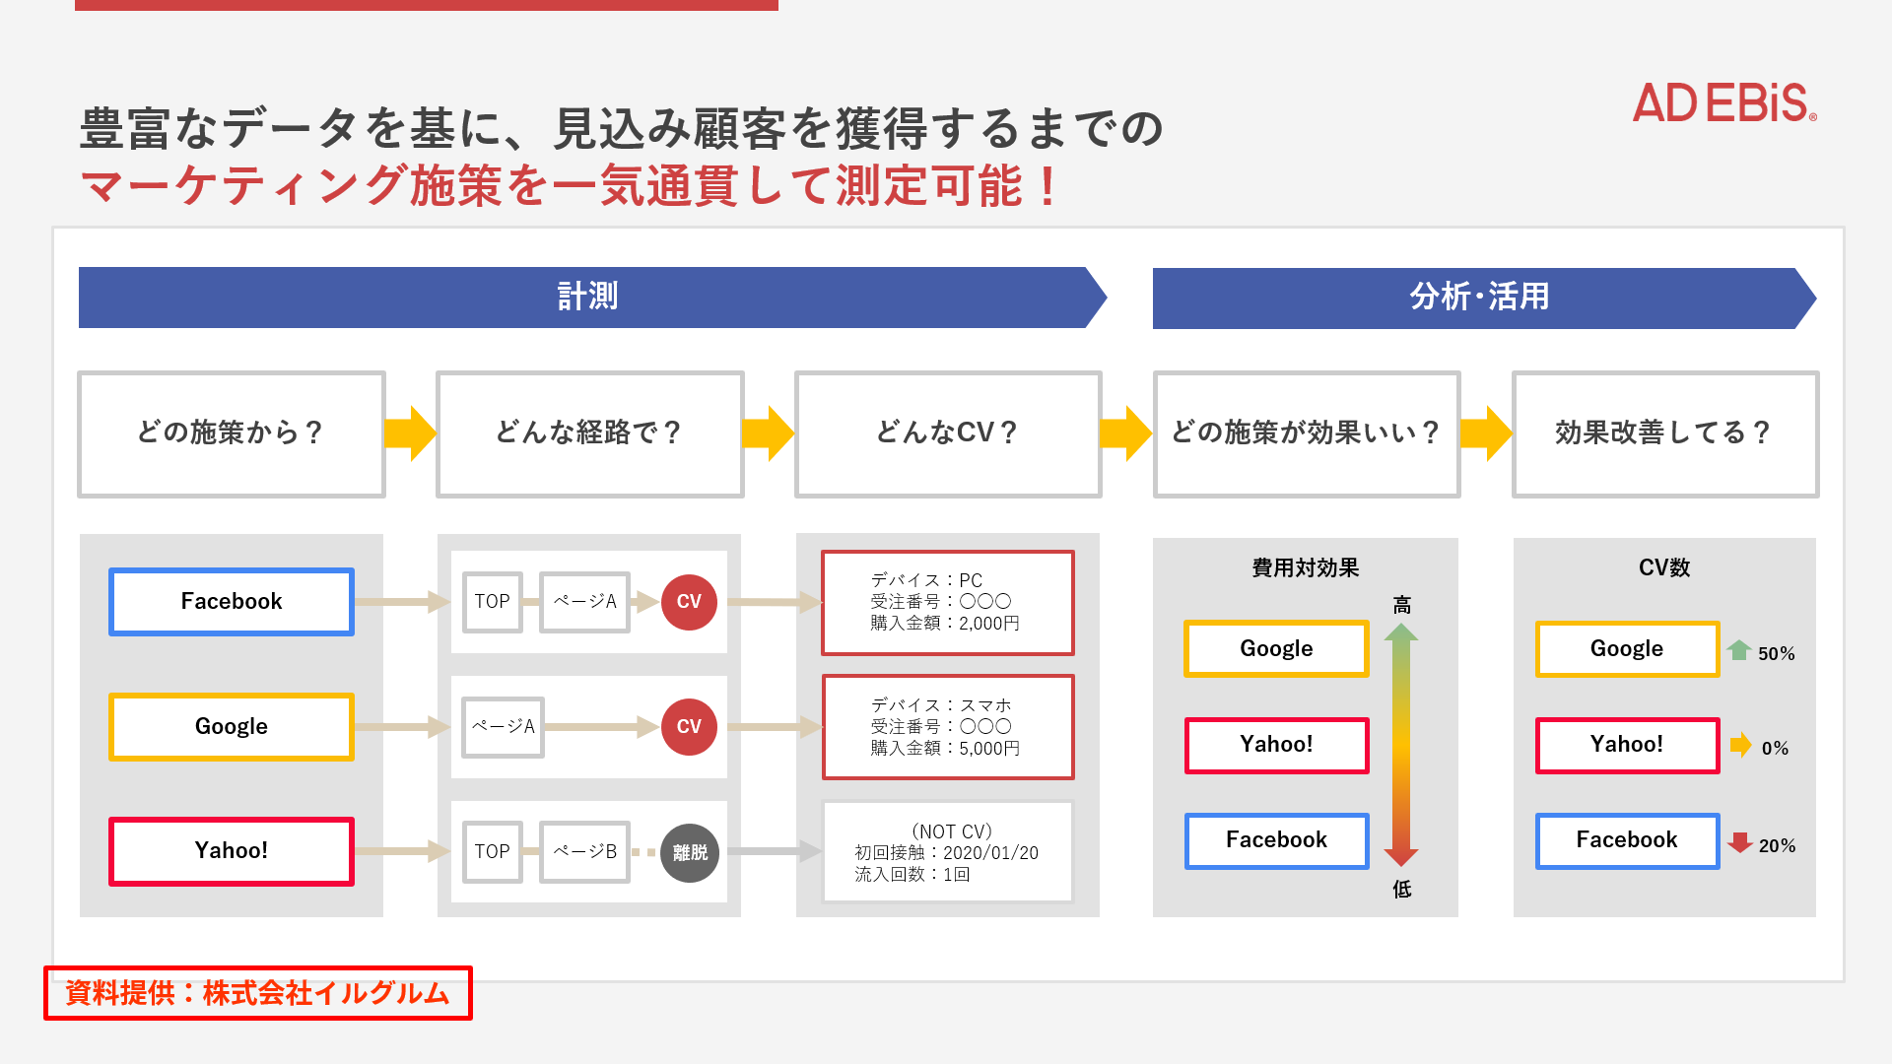Click the 50% value
The image size is (1892, 1064).
pos(1777,654)
